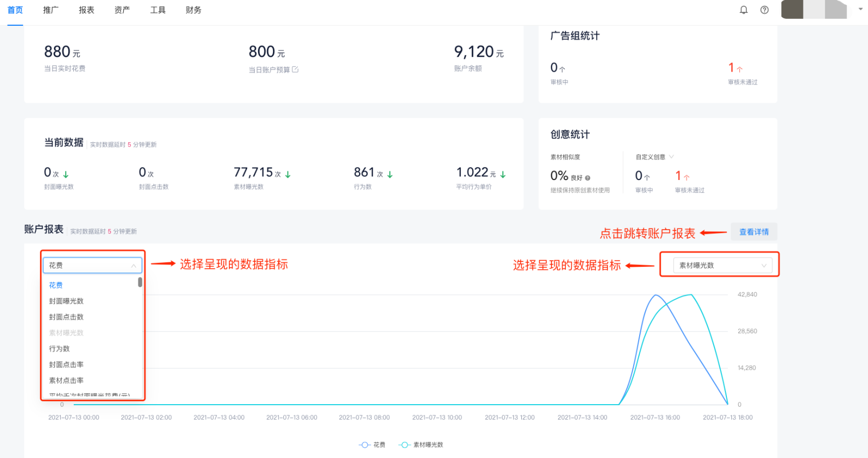Click the 1.022 average action cost value
This screenshot has height=458, width=868.
pos(472,172)
